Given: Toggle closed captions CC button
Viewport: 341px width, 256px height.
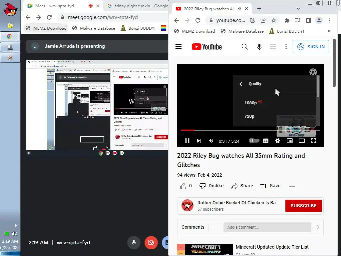Looking at the screenshot, I should pyautogui.click(x=266, y=141).
